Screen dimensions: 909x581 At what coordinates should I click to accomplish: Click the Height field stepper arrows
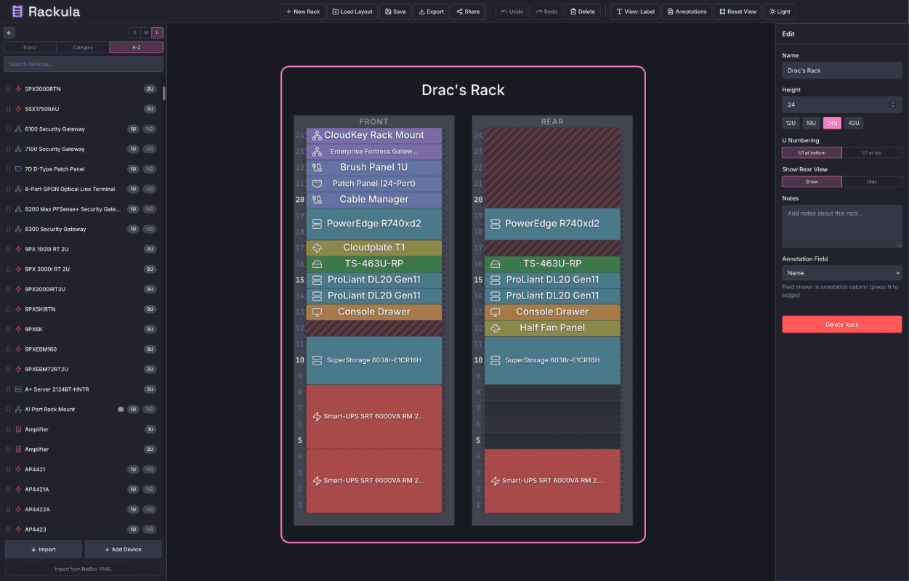coord(892,105)
